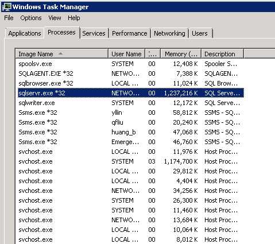Screen dimensions: 275x244
Task: Click the qfliu user name cell
Action: click(x=117, y=122)
